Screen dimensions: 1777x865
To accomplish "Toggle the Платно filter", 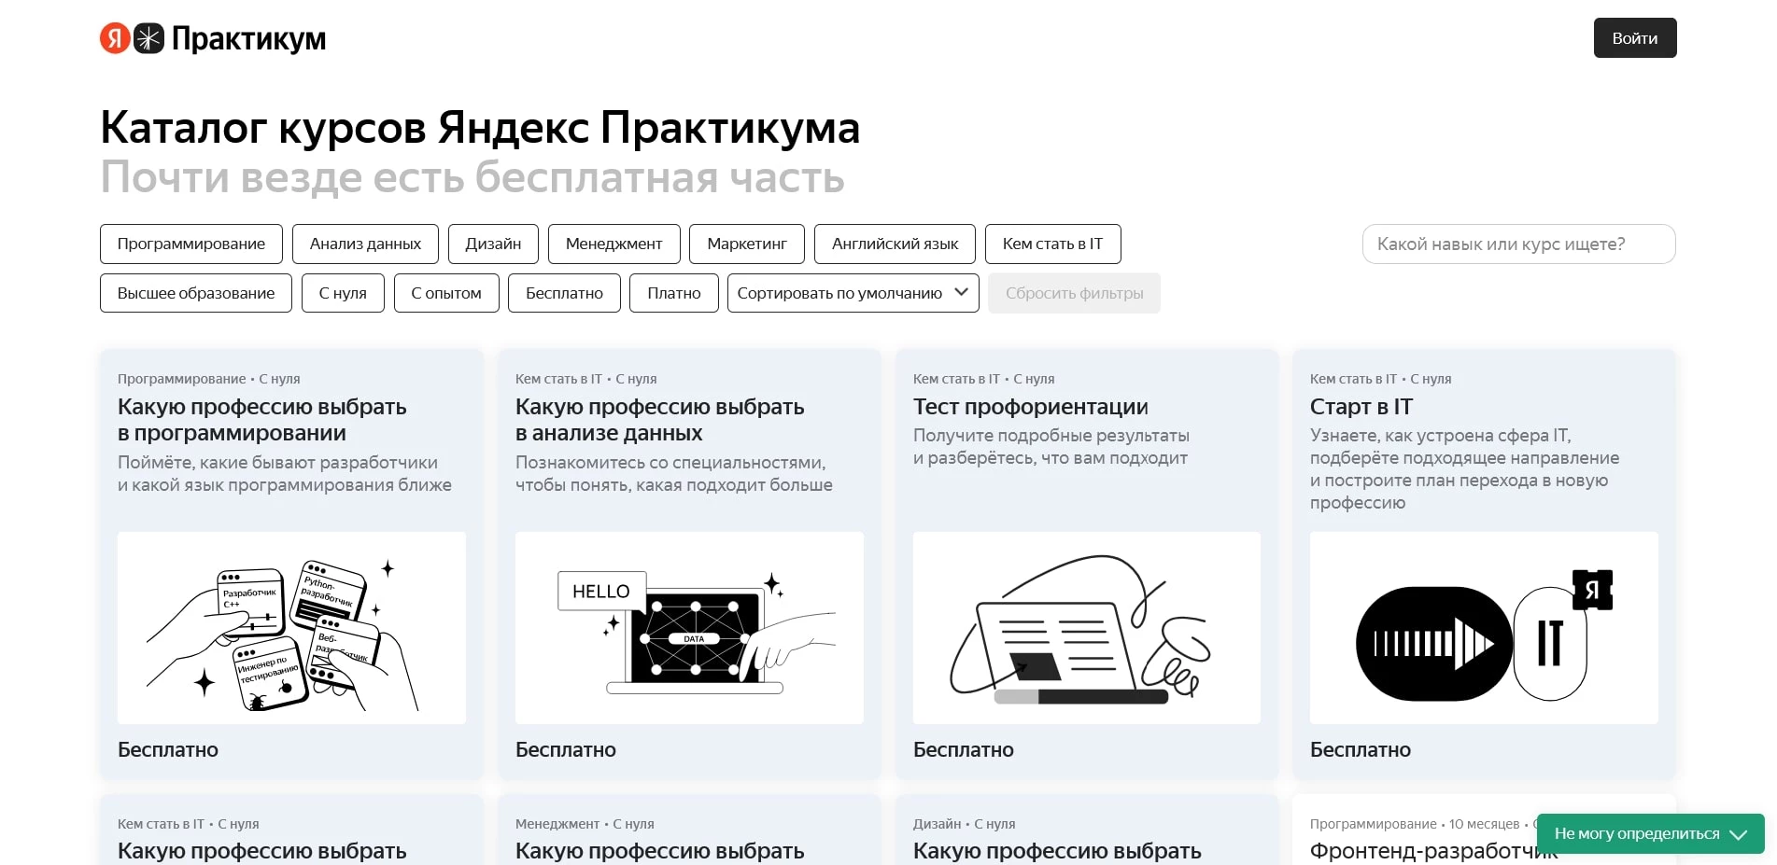I will point(673,293).
